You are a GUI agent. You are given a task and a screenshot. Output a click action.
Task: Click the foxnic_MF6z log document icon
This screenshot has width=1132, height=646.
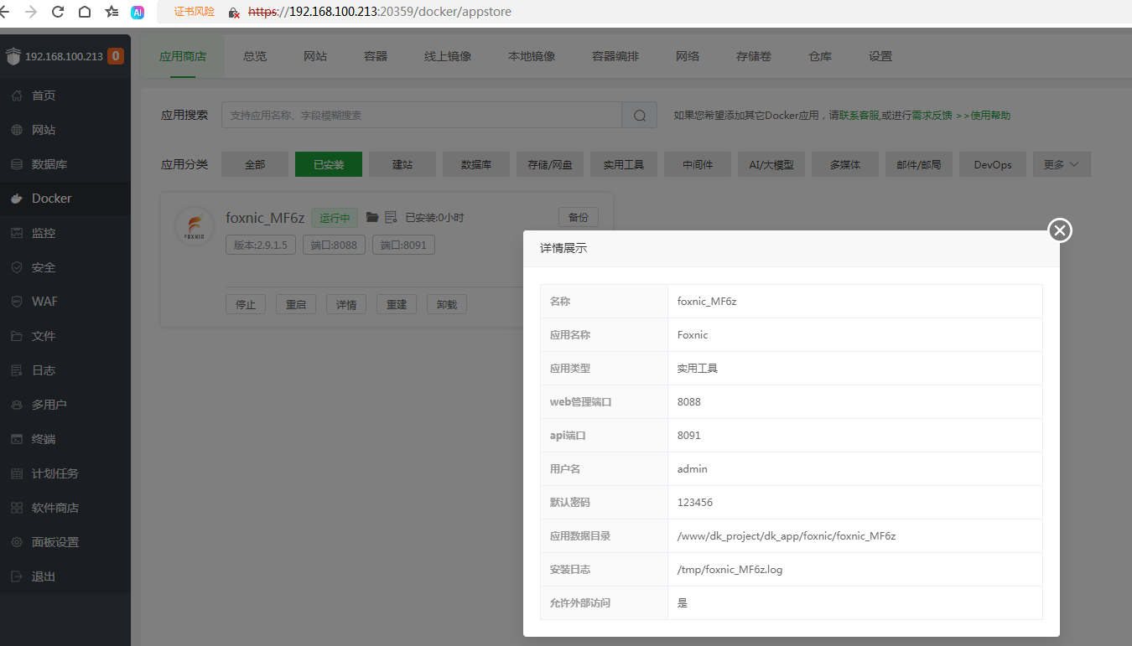point(391,218)
